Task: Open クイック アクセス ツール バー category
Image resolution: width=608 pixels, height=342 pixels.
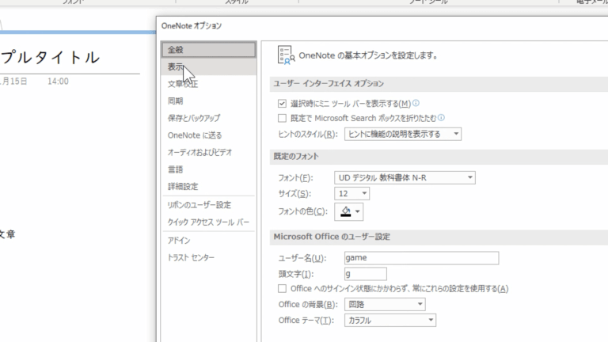Action: tap(209, 222)
